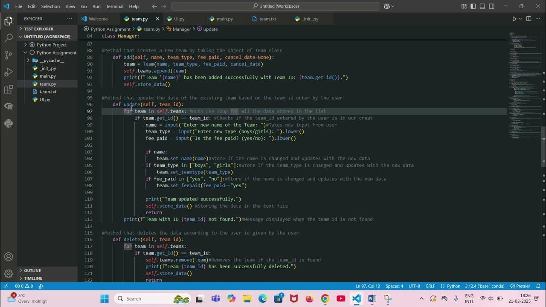The width and height of the screenshot is (546, 307).
Task: Switch to the UI.py tab
Action: (x=179, y=19)
